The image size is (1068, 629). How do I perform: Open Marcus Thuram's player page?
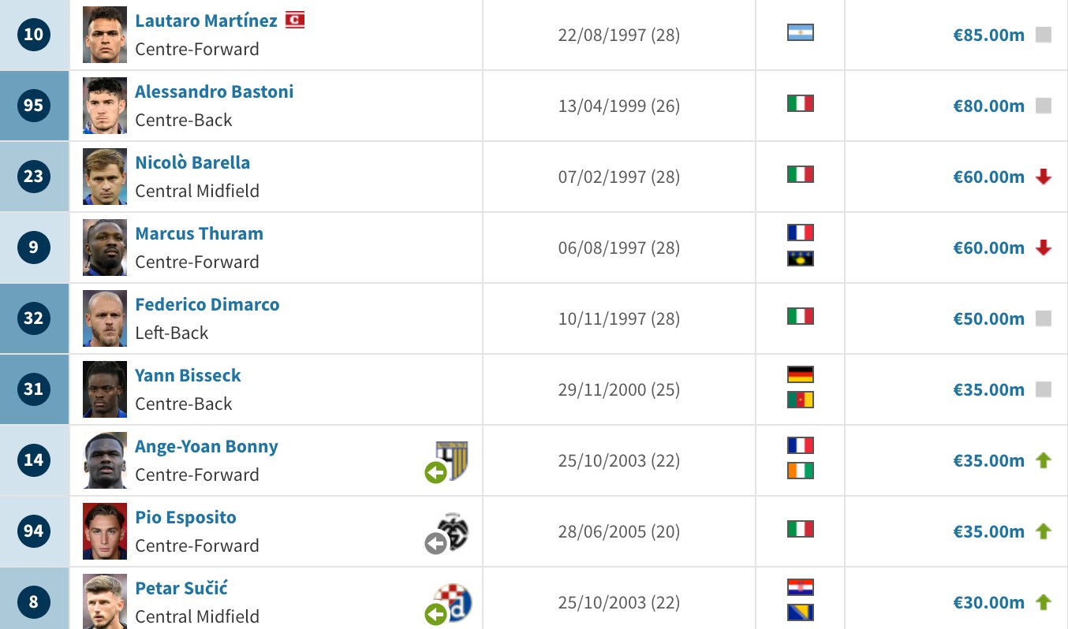click(199, 233)
